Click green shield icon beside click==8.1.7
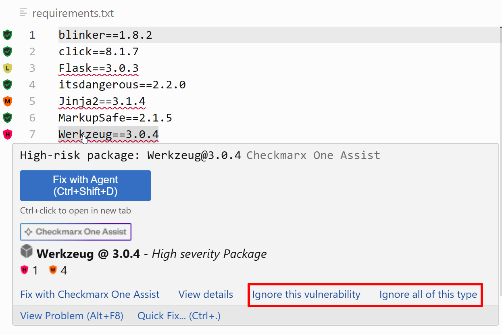The image size is (502, 335). pos(7,52)
